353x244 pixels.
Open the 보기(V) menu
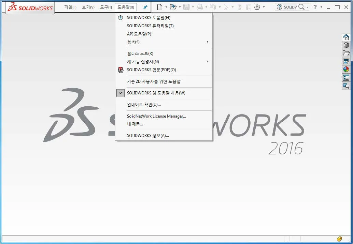[88, 7]
